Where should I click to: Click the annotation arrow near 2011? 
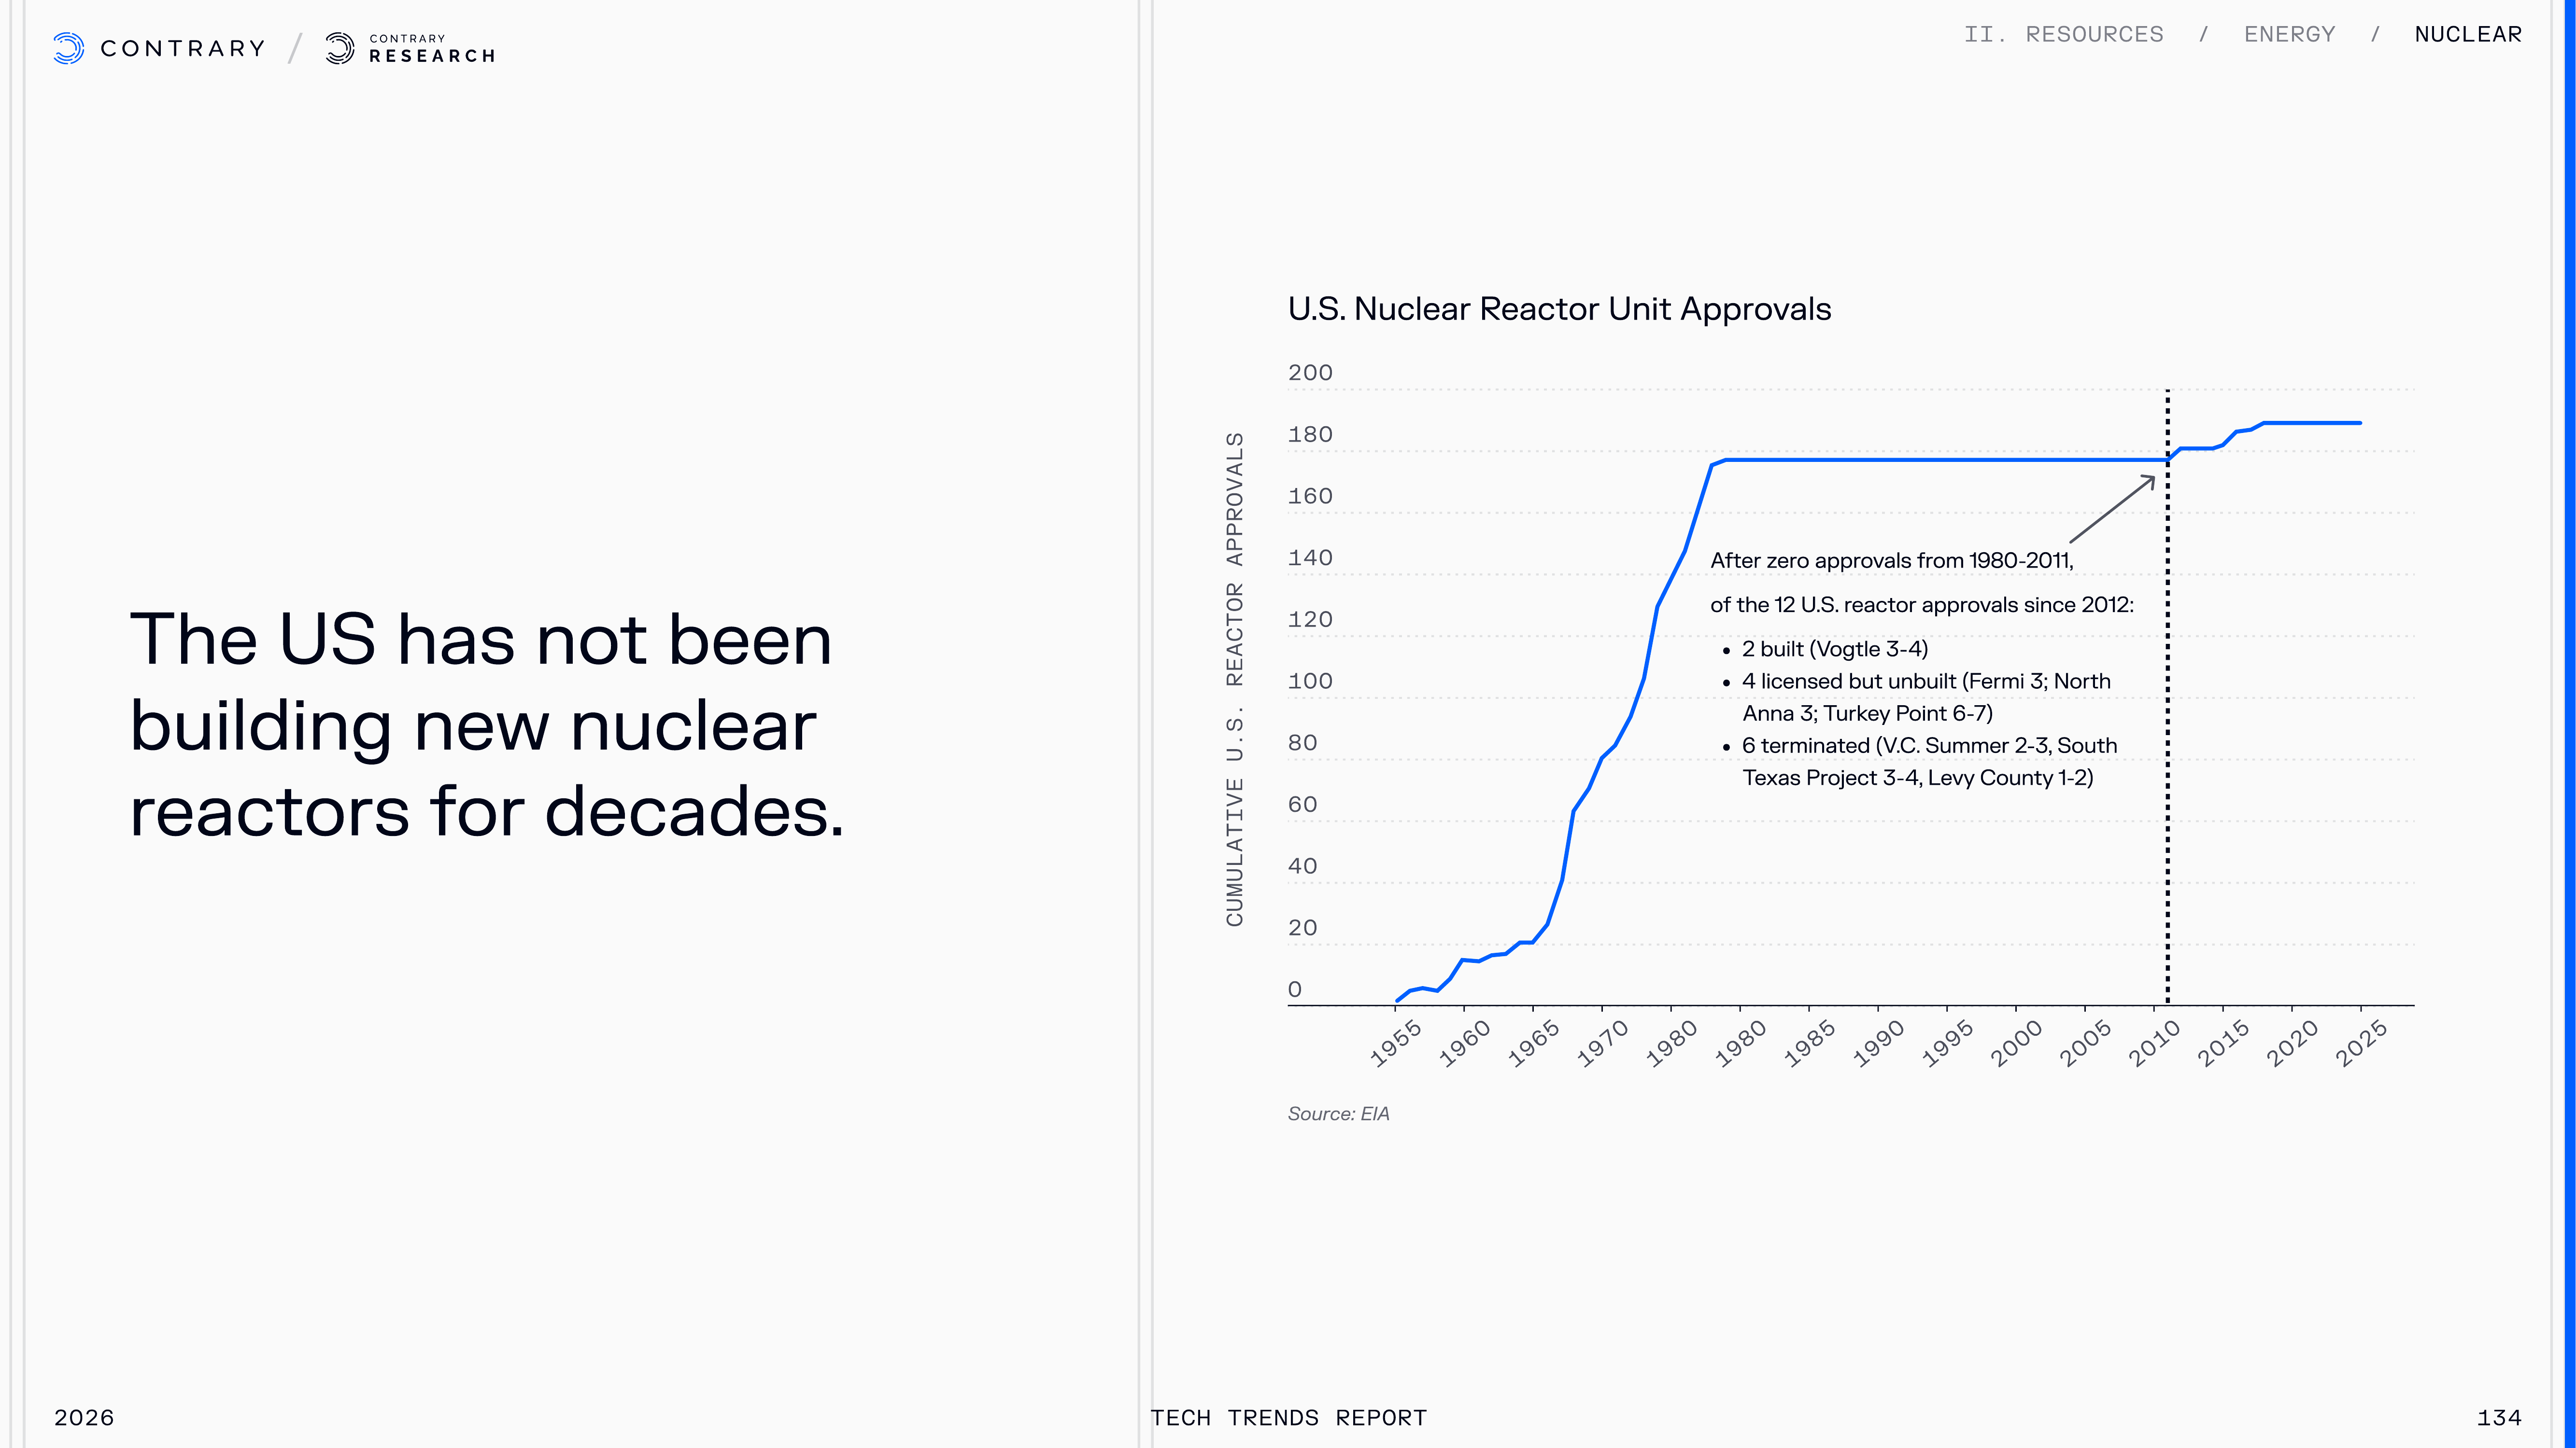[2112, 510]
